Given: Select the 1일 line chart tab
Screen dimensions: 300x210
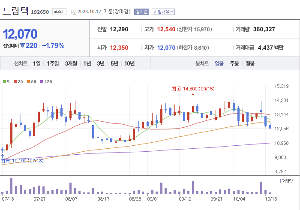Looking at the screenshot, I should 37,63.
